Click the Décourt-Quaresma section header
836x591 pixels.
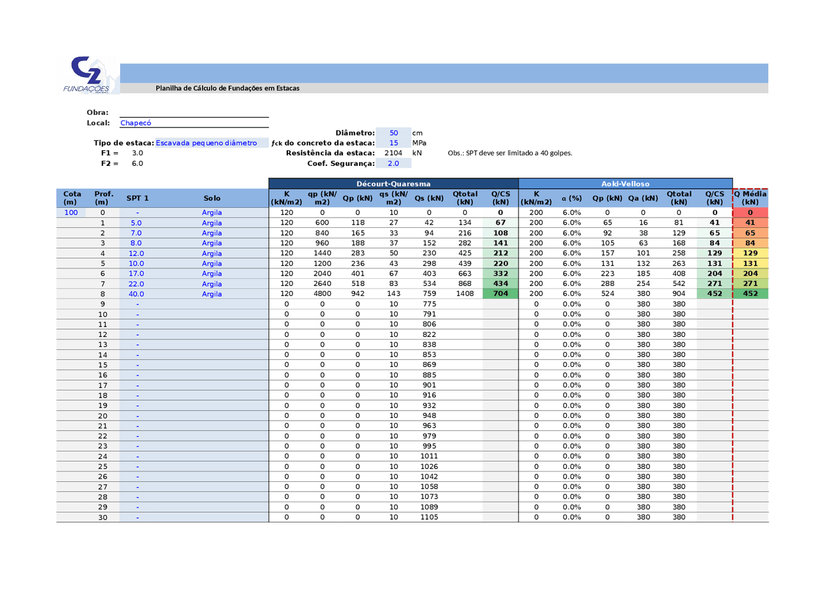tap(393, 184)
